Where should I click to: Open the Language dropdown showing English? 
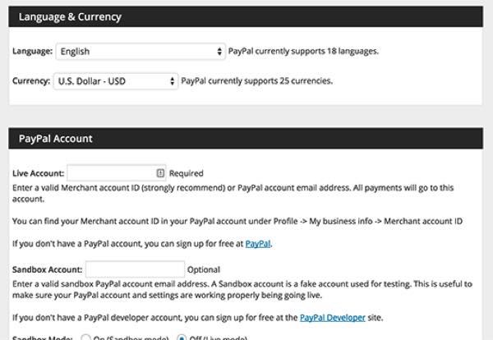(140, 51)
